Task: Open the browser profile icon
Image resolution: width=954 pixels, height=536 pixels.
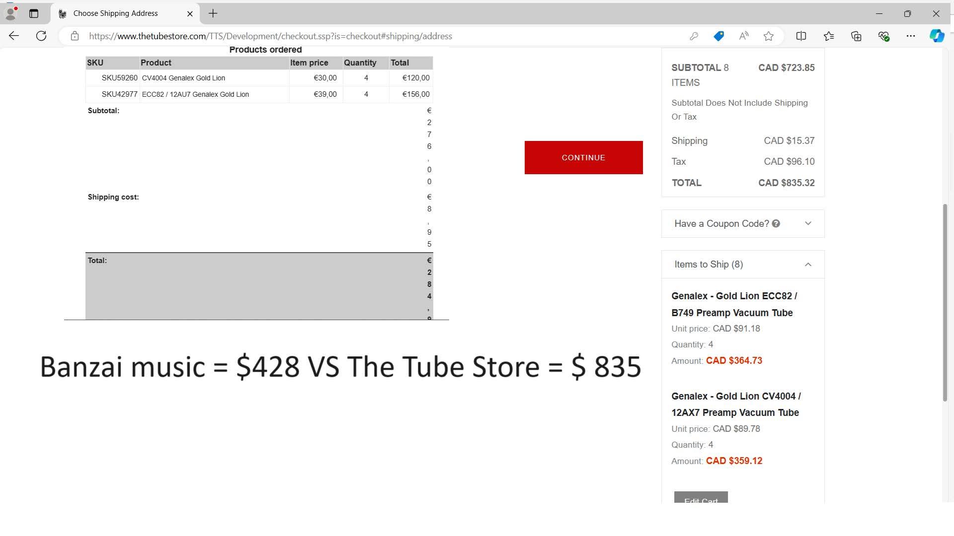Action: (10, 13)
